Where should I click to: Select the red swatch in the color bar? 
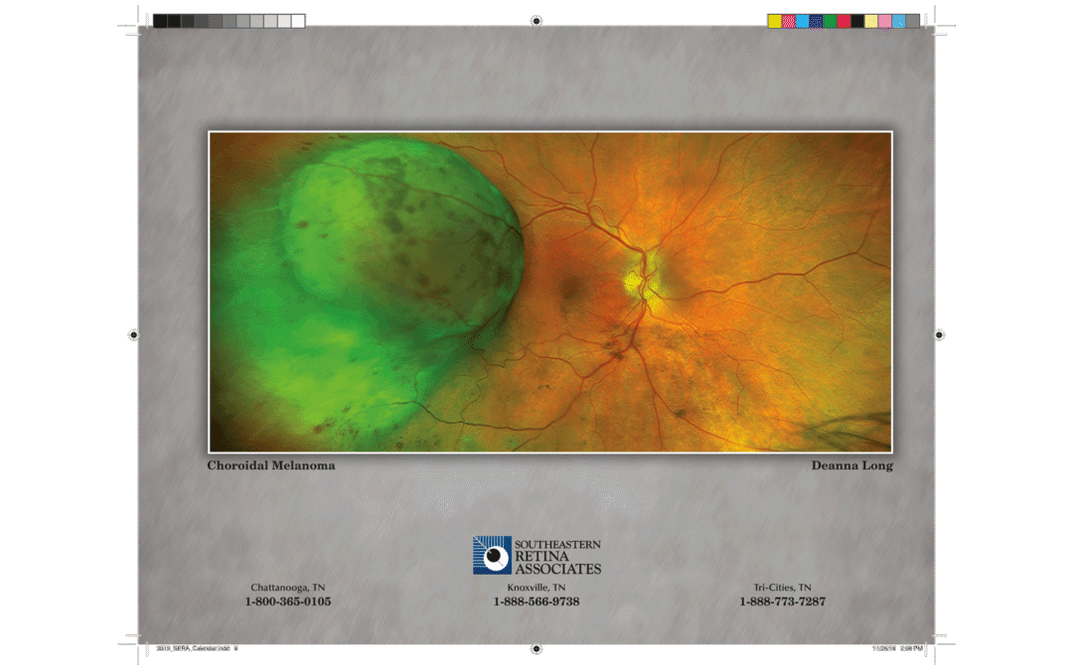click(x=843, y=21)
